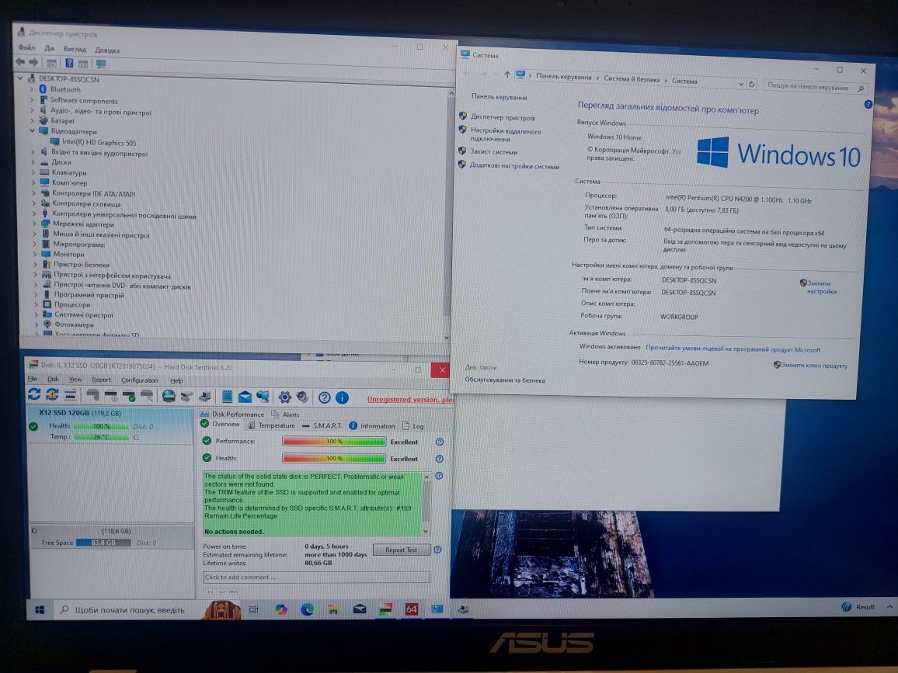Open Windows Start button on taskbar
This screenshot has height=673, width=898.
tap(40, 609)
